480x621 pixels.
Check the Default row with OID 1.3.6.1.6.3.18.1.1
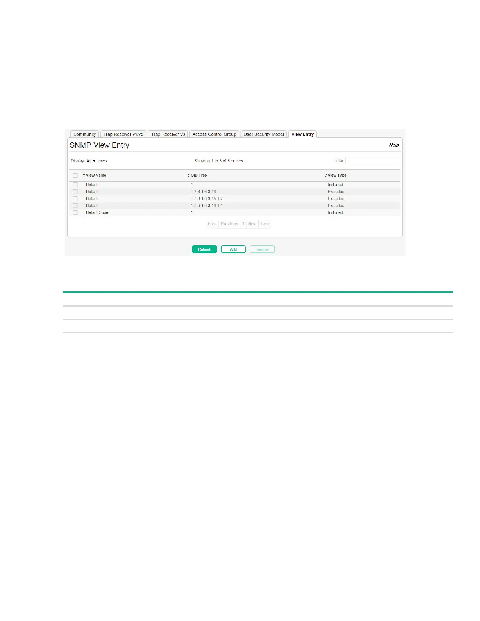[75, 205]
